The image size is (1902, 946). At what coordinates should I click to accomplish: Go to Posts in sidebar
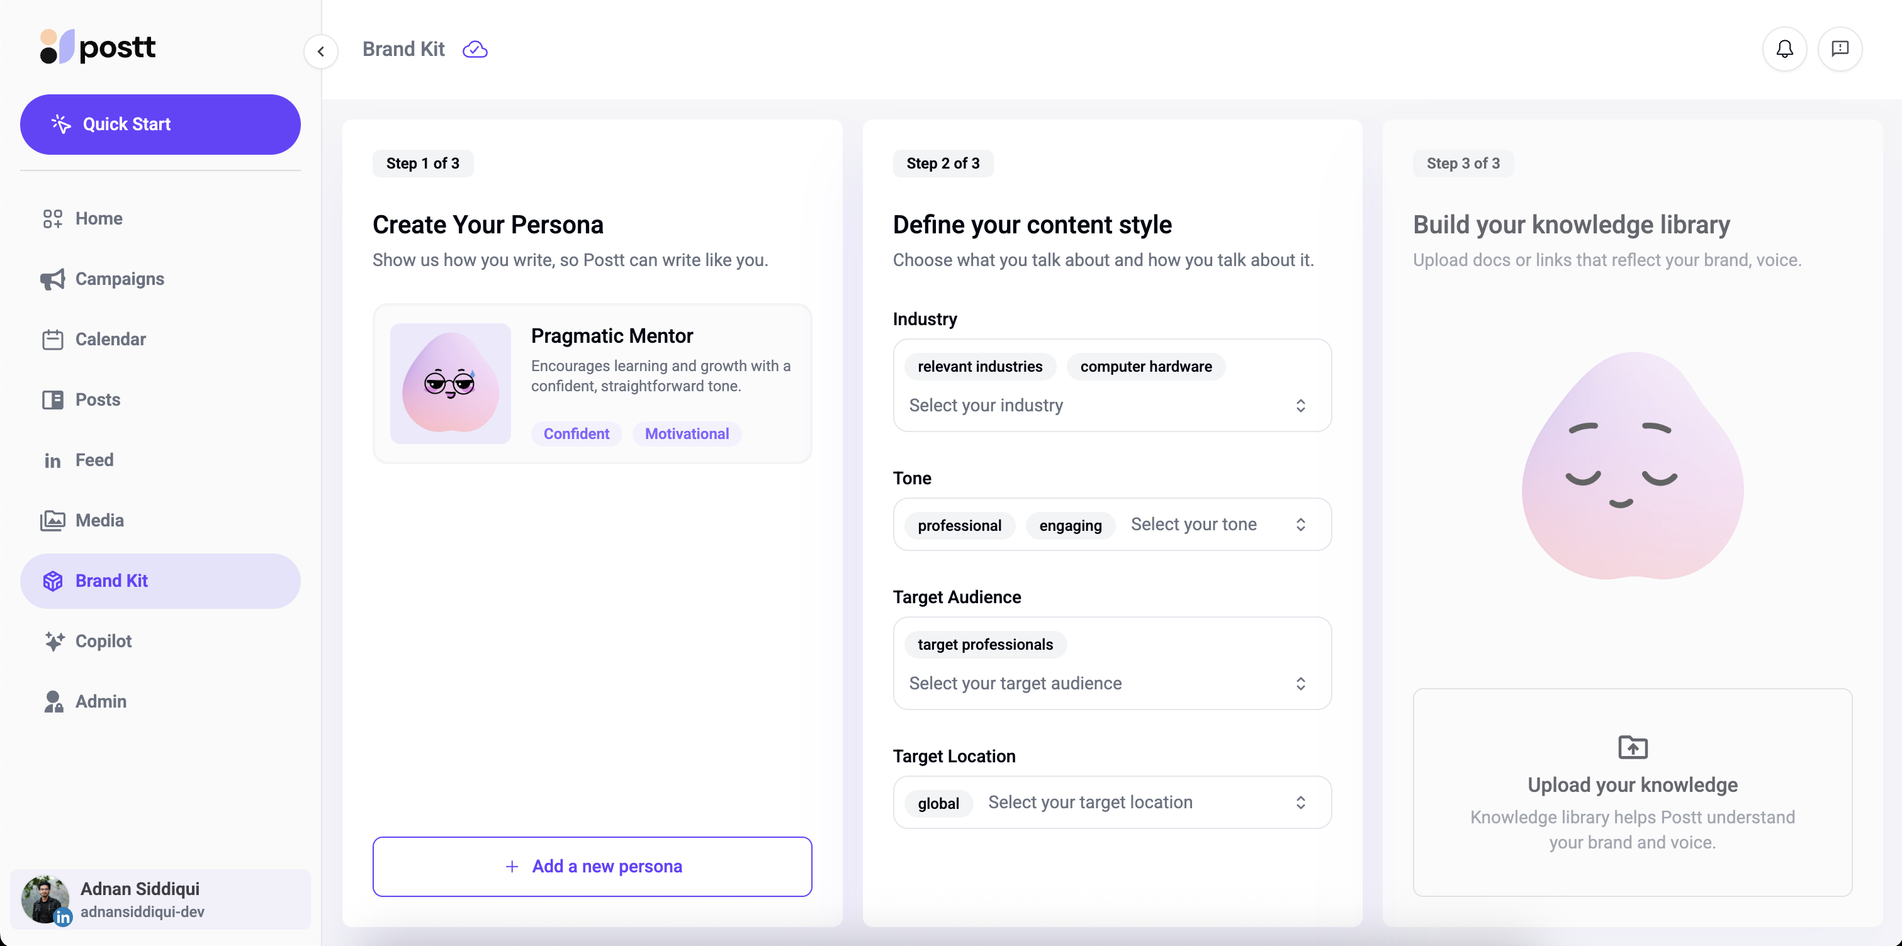click(x=97, y=400)
